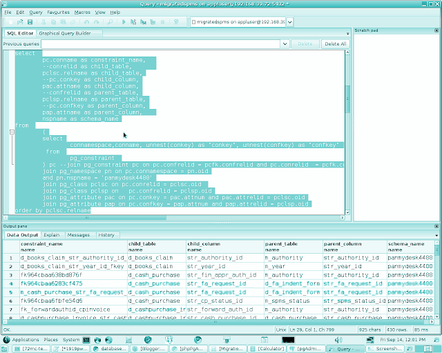
Task: Click the Delete All button
Action: pos(336,44)
